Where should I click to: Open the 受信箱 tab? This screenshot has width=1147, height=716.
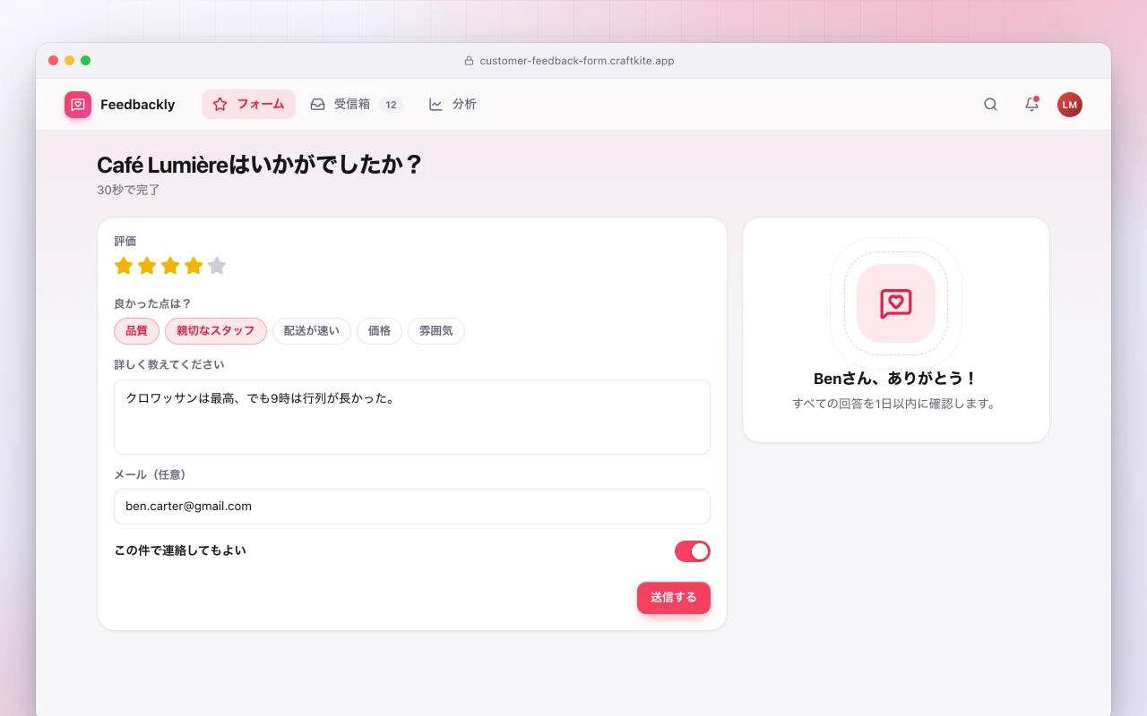point(356,105)
